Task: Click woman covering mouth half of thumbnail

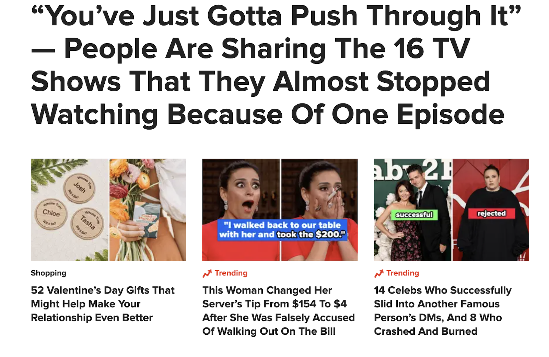Action: coord(319,210)
